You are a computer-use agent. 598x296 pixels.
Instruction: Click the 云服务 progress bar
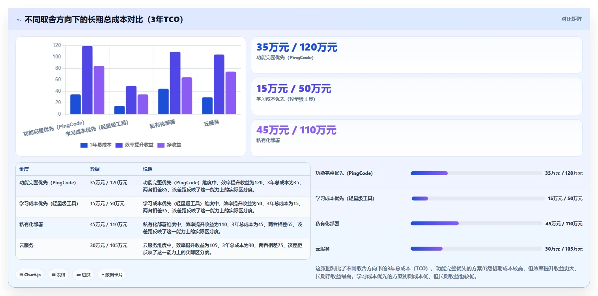point(476,249)
